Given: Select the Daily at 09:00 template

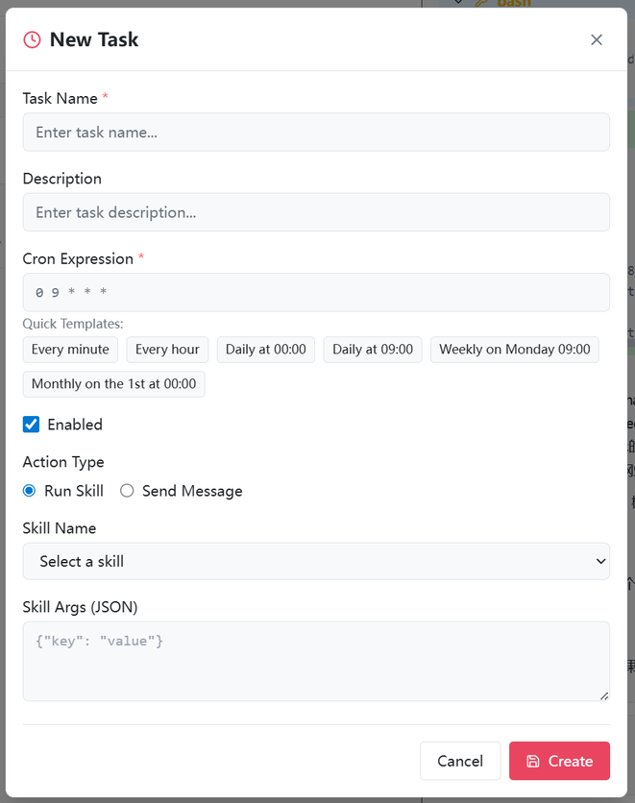Looking at the screenshot, I should tap(372, 349).
